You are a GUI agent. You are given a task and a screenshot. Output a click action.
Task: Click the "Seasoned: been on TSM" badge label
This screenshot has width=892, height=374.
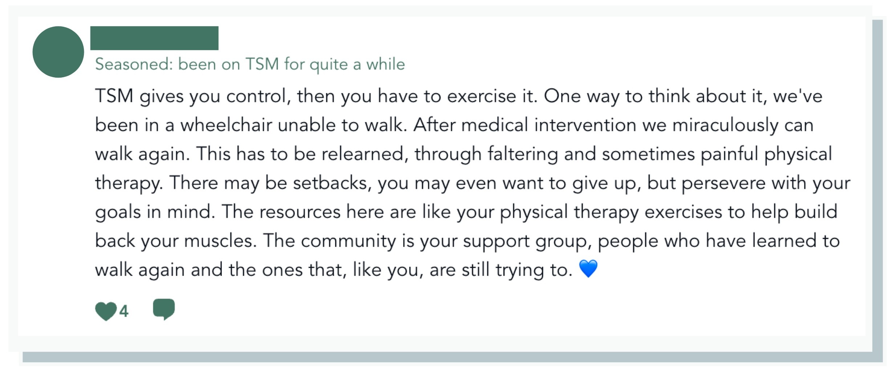tap(250, 64)
